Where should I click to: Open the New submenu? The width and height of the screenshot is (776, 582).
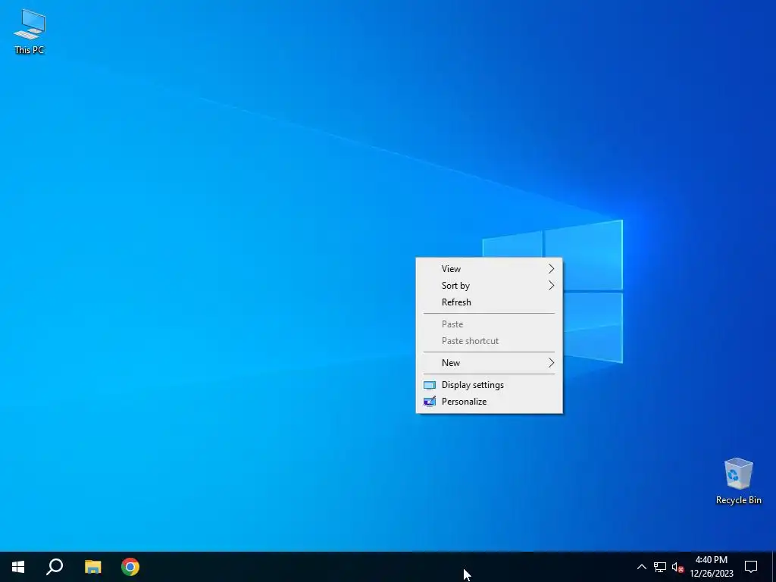click(489, 363)
